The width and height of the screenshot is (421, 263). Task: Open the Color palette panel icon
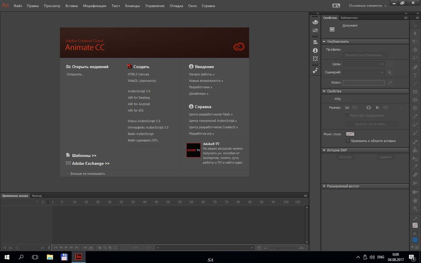click(x=315, y=22)
